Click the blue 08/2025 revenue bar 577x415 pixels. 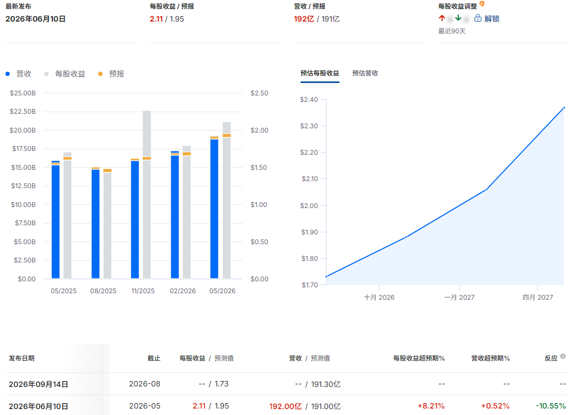point(96,224)
